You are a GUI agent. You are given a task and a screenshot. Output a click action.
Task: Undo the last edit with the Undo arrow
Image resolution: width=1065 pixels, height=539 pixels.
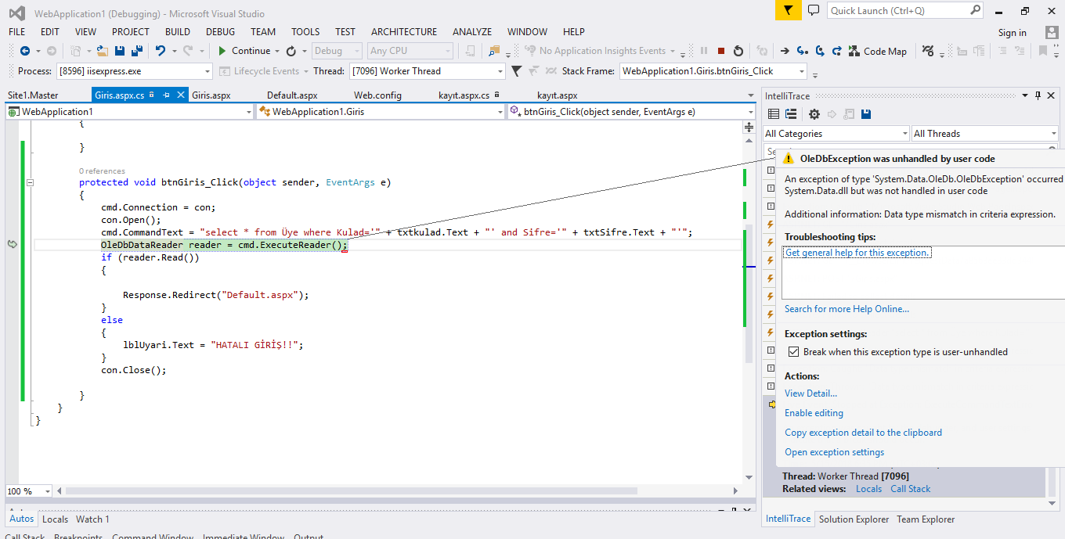pos(160,51)
